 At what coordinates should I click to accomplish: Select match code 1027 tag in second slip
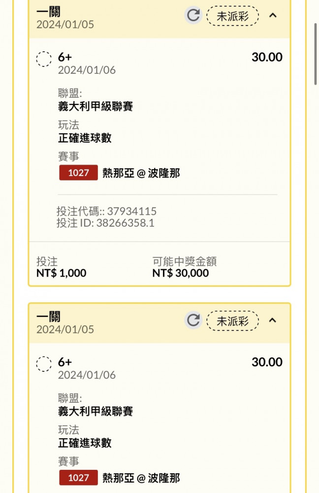point(78,478)
